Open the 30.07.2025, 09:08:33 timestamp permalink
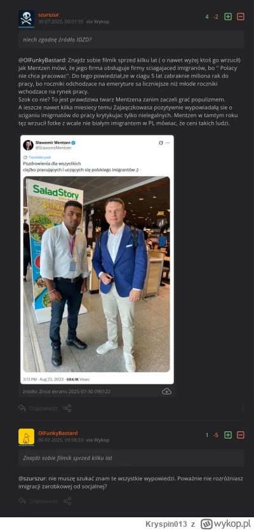 (61, 440)
